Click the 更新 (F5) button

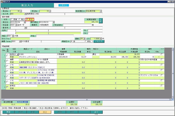8,112
